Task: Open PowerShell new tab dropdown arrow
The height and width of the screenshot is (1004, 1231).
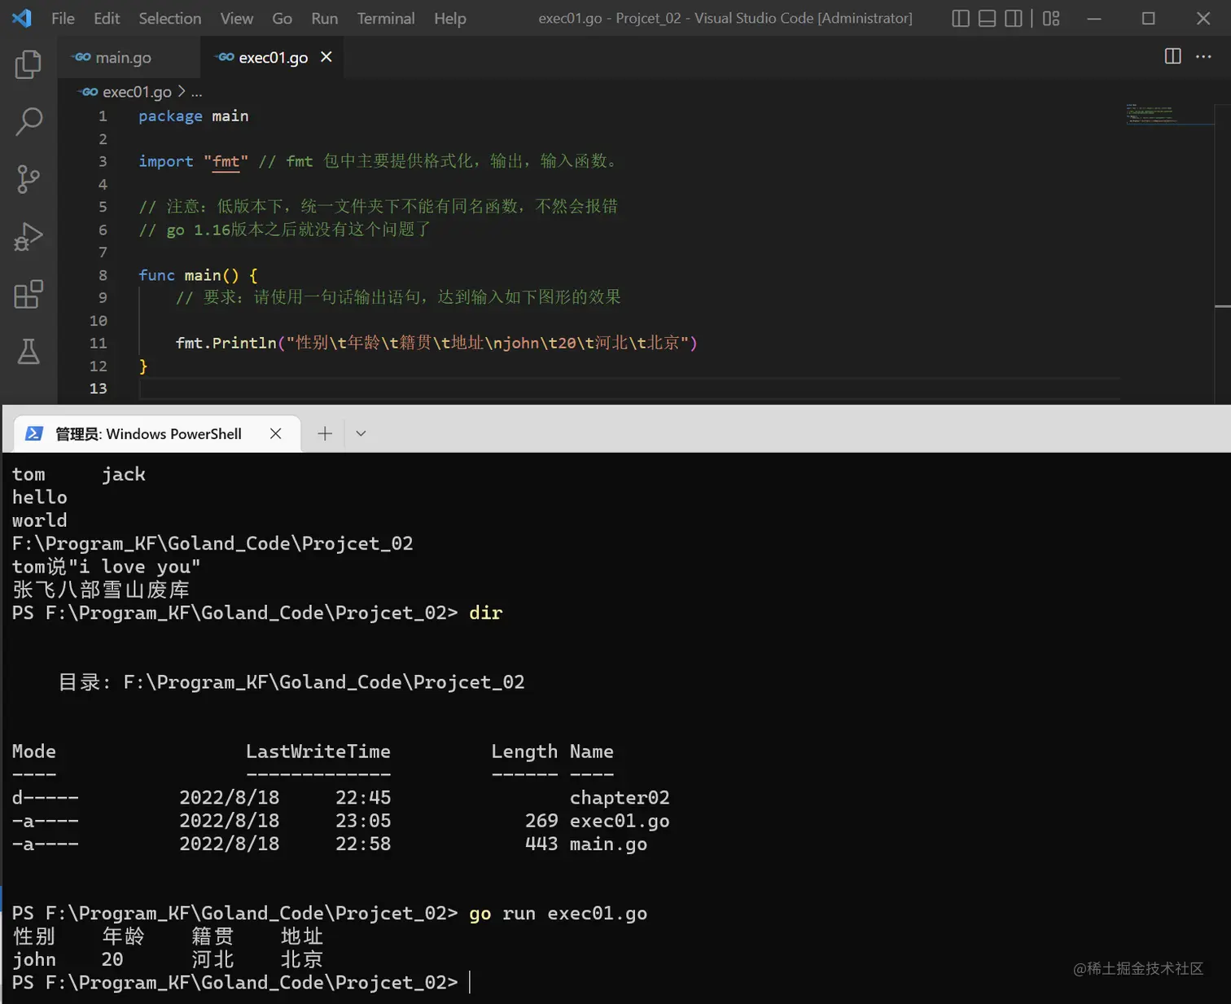Action: click(x=361, y=433)
